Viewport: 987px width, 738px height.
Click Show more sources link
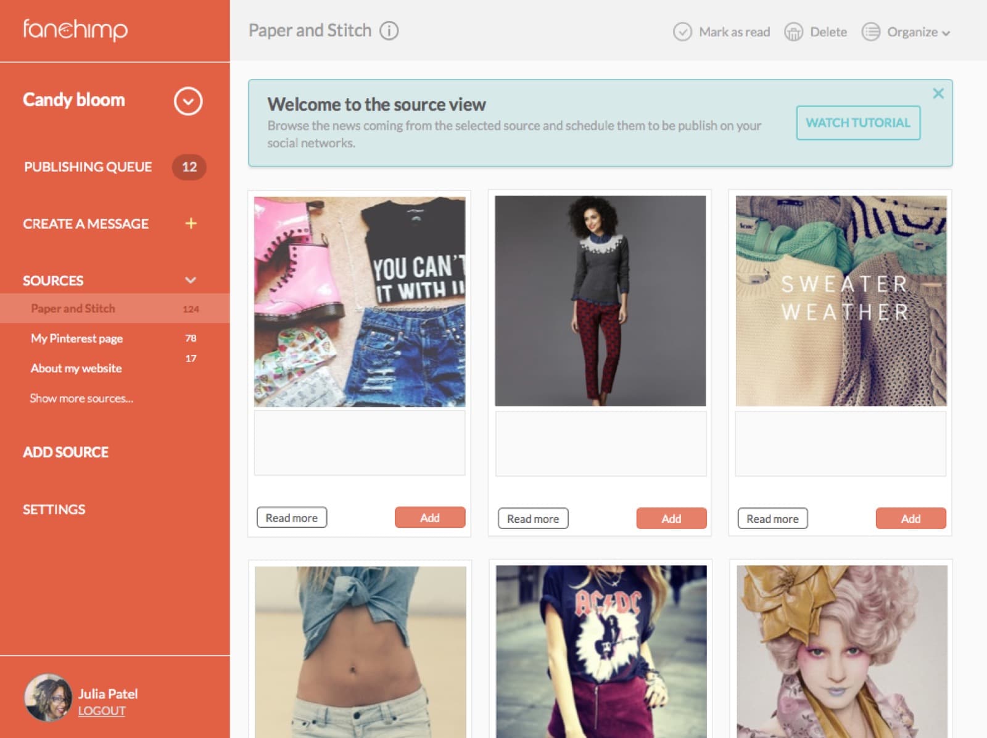pyautogui.click(x=81, y=398)
